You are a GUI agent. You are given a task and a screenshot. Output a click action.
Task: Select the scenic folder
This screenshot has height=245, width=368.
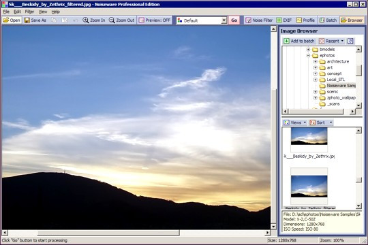(333, 92)
